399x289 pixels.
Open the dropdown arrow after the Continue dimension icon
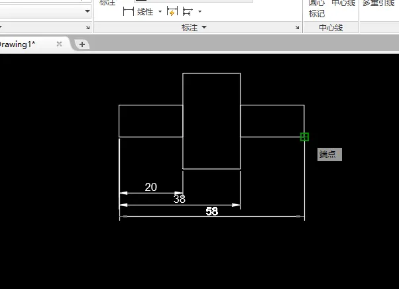point(199,11)
